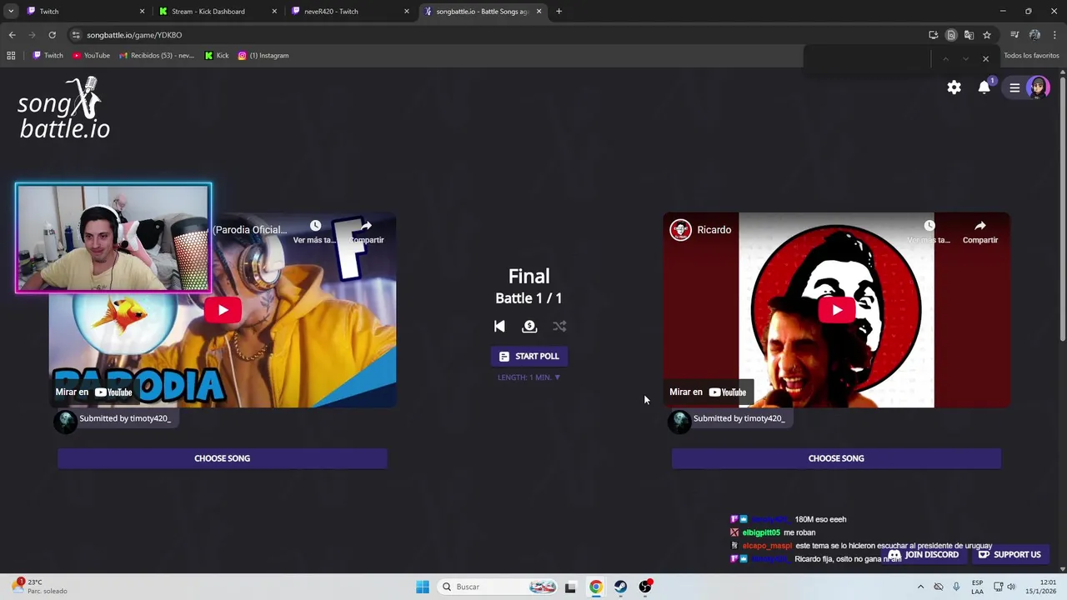Open the YouTube bookmark
This screenshot has height=600, width=1067.
91,56
